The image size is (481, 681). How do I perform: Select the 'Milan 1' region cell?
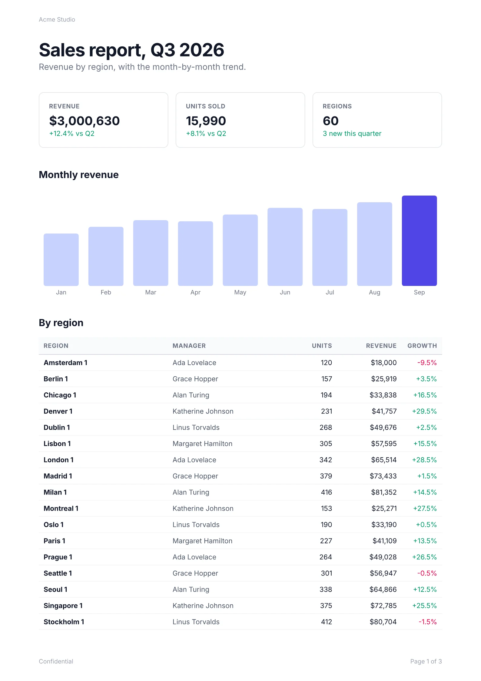(x=55, y=492)
